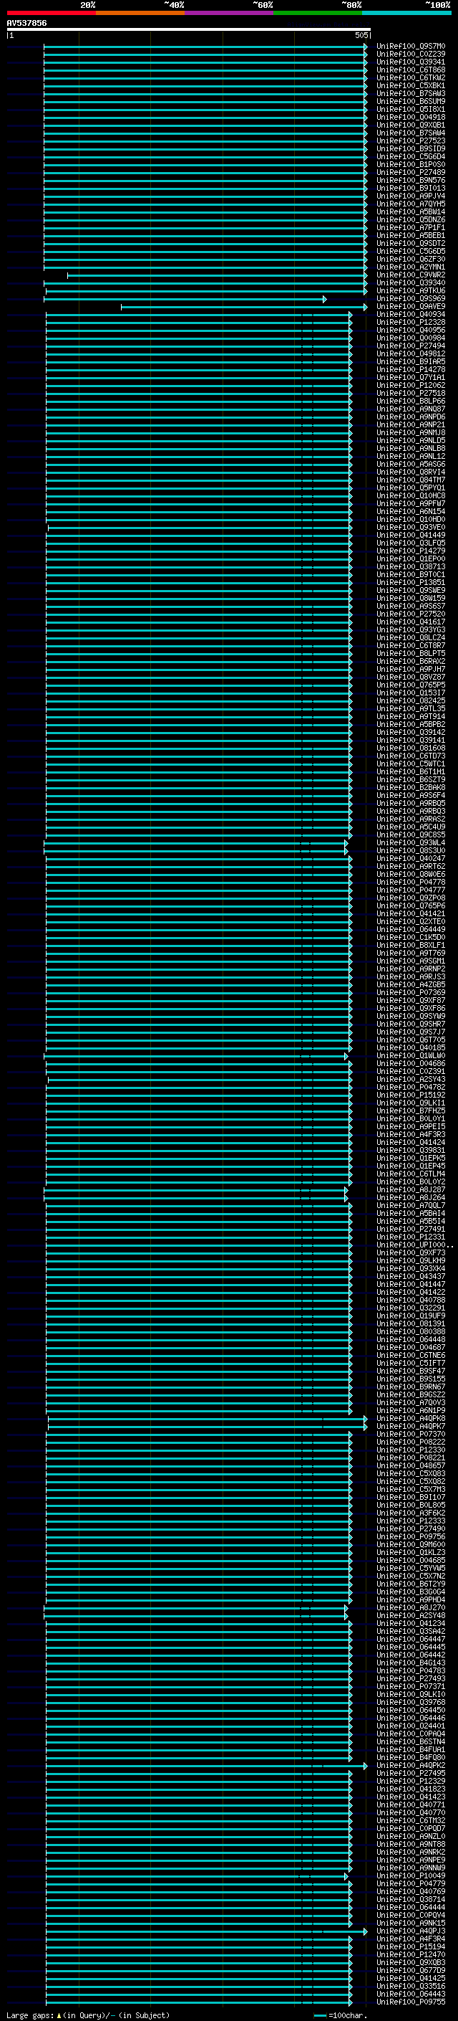
Task: Select hit UniRef100_A4QPK2
Action: point(410,1765)
